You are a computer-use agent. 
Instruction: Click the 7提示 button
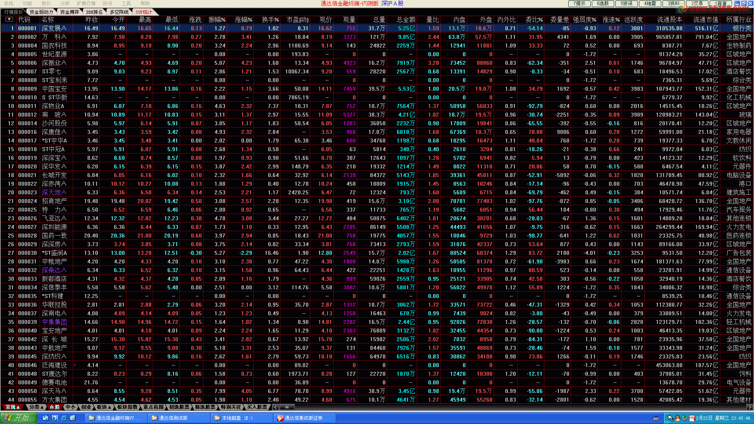(x=579, y=4)
